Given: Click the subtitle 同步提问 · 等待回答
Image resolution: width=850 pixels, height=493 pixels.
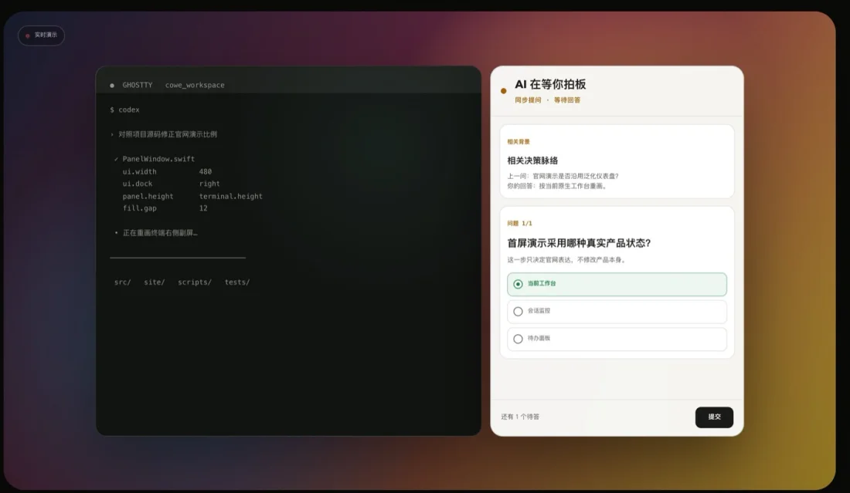Looking at the screenshot, I should coord(548,100).
